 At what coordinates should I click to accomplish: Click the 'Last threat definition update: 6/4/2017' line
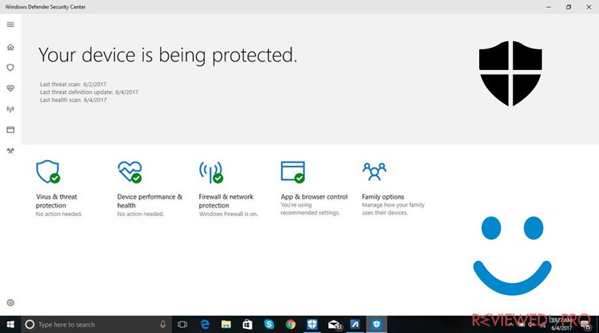pyautogui.click(x=89, y=92)
